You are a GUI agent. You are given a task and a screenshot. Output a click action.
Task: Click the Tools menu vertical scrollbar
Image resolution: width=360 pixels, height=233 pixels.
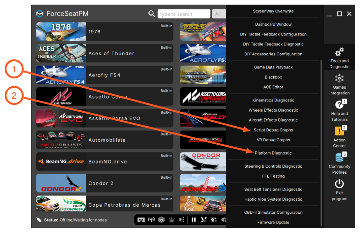click(x=321, y=143)
